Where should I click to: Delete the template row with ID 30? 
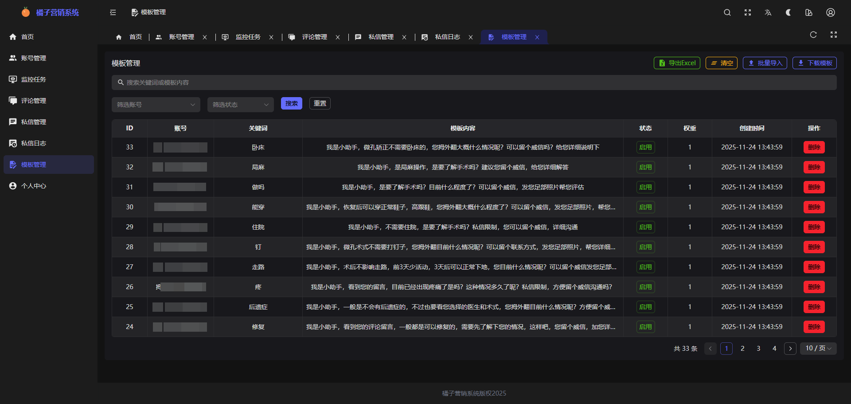tap(814, 207)
